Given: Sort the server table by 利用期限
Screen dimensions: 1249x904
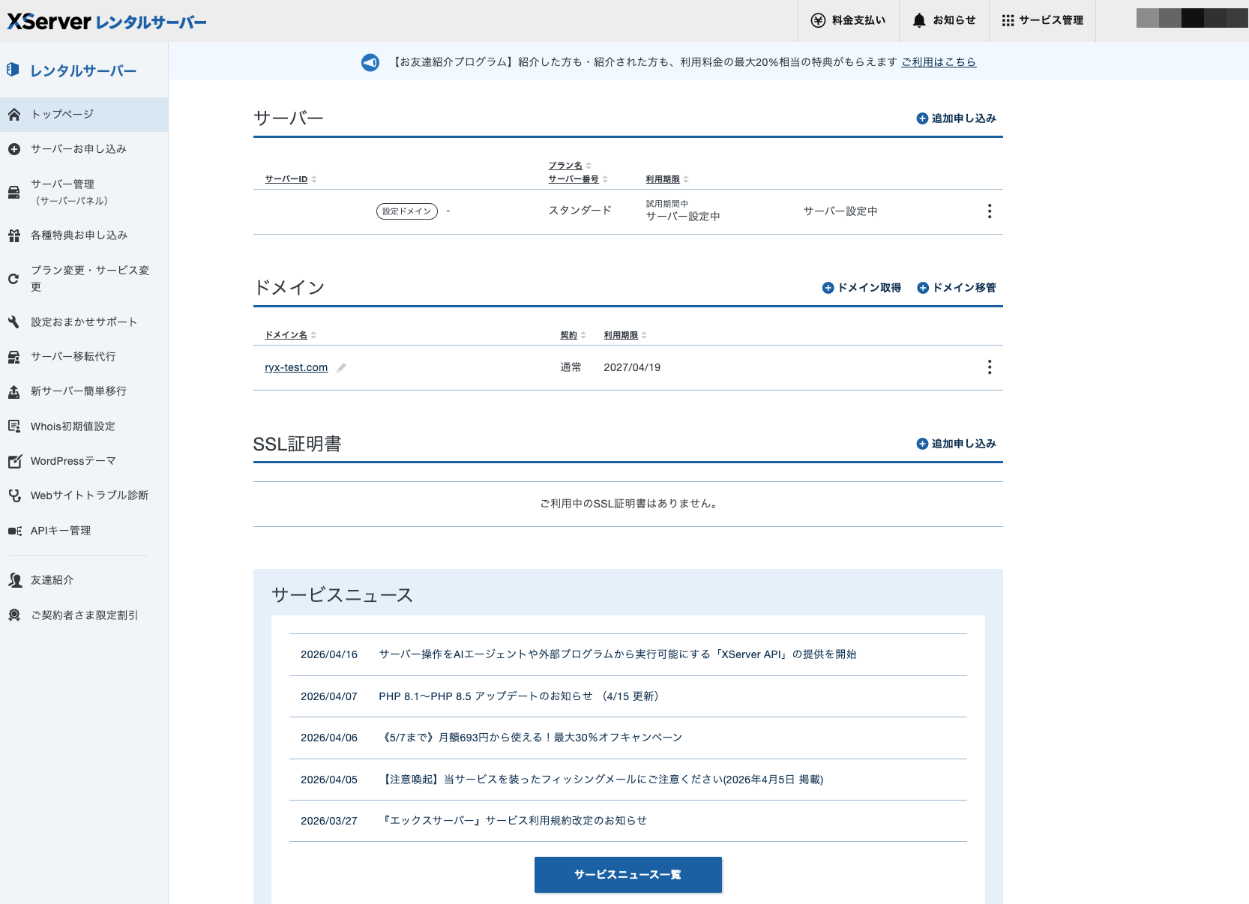Looking at the screenshot, I should pyautogui.click(x=667, y=179).
